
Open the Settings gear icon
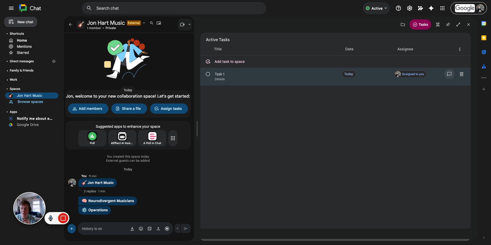click(x=409, y=8)
